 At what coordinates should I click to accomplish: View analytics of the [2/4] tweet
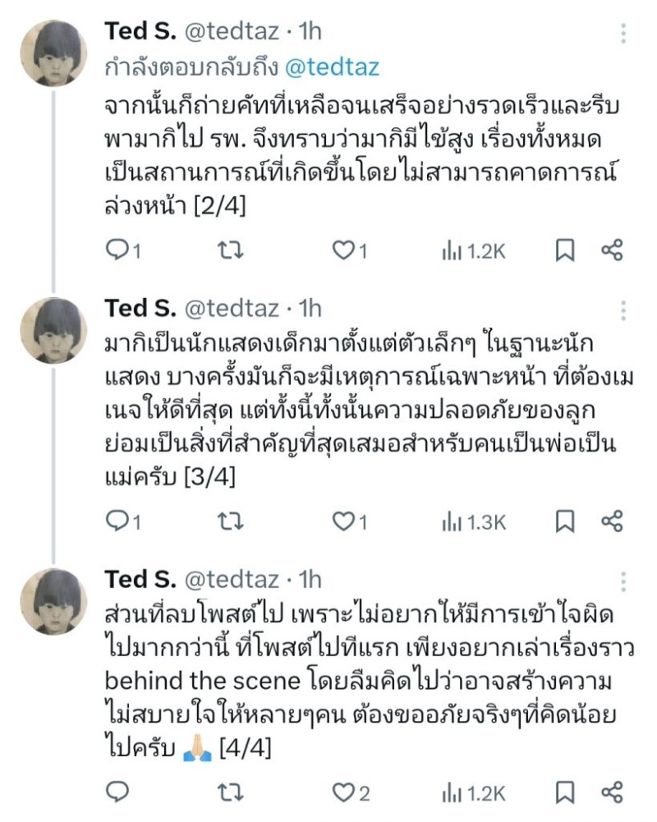point(474,251)
